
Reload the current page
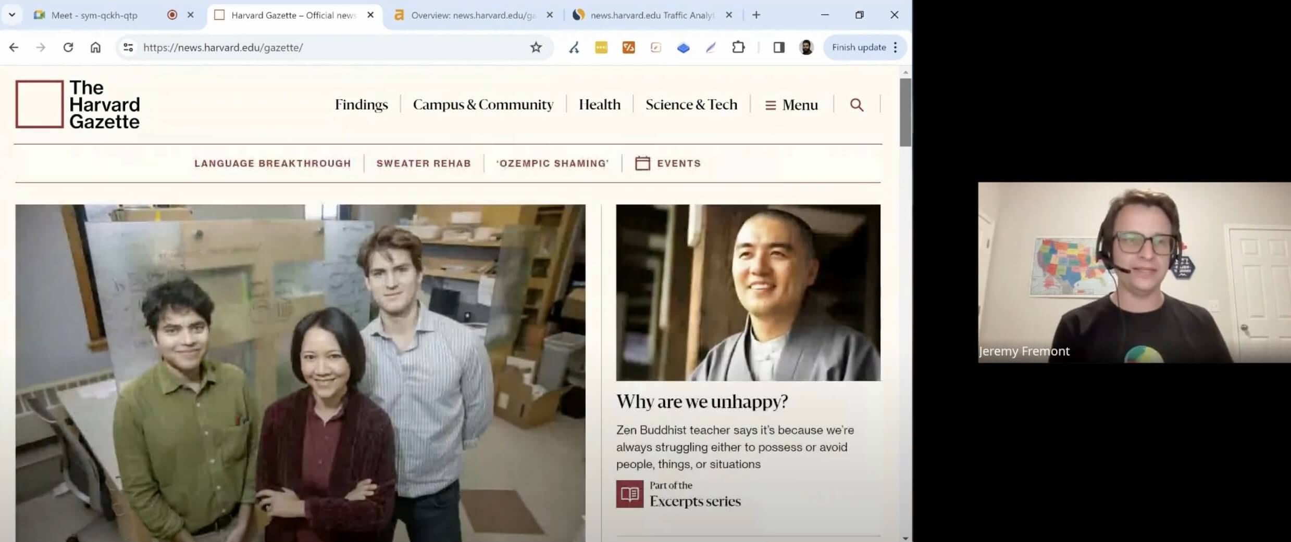click(x=68, y=47)
